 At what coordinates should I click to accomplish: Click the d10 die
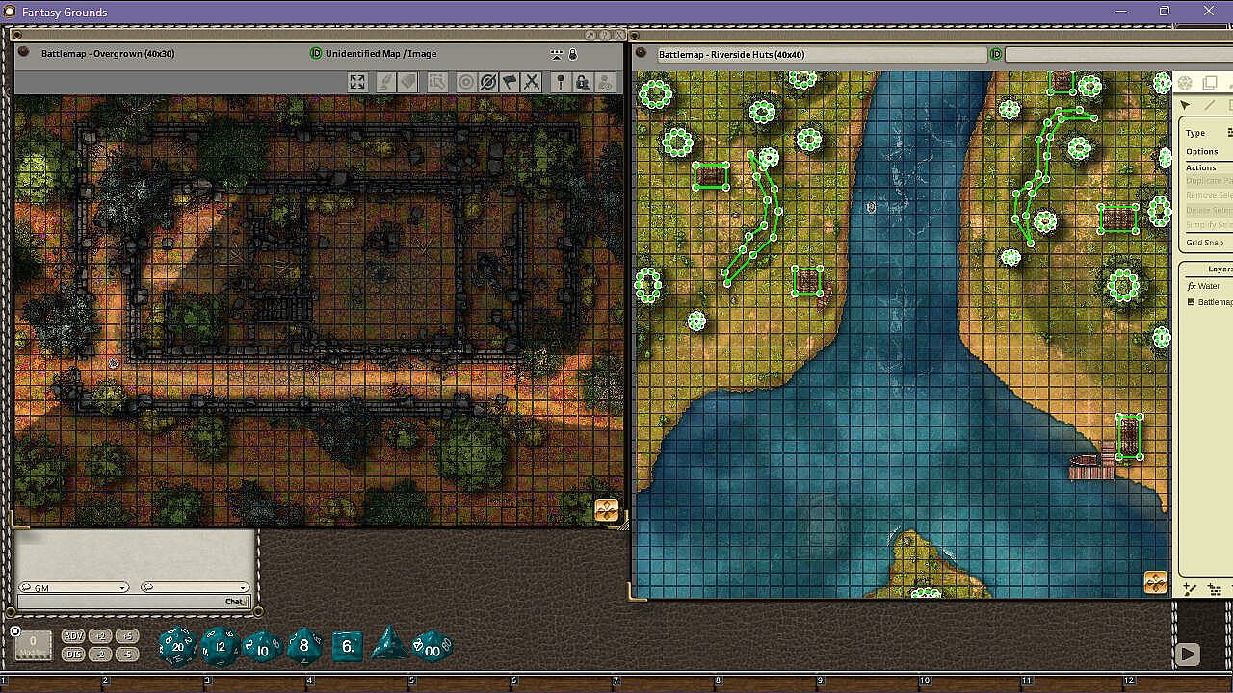coord(262,647)
